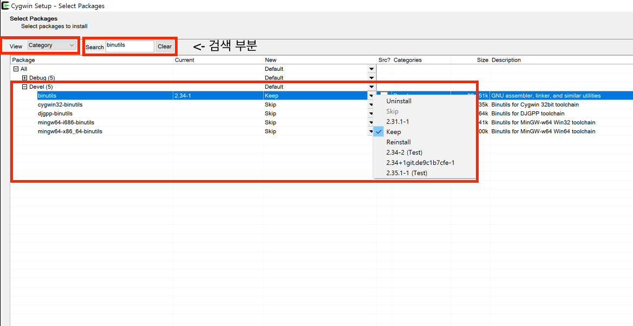Click the Description column header
The width and height of the screenshot is (633, 326).
tap(561, 60)
